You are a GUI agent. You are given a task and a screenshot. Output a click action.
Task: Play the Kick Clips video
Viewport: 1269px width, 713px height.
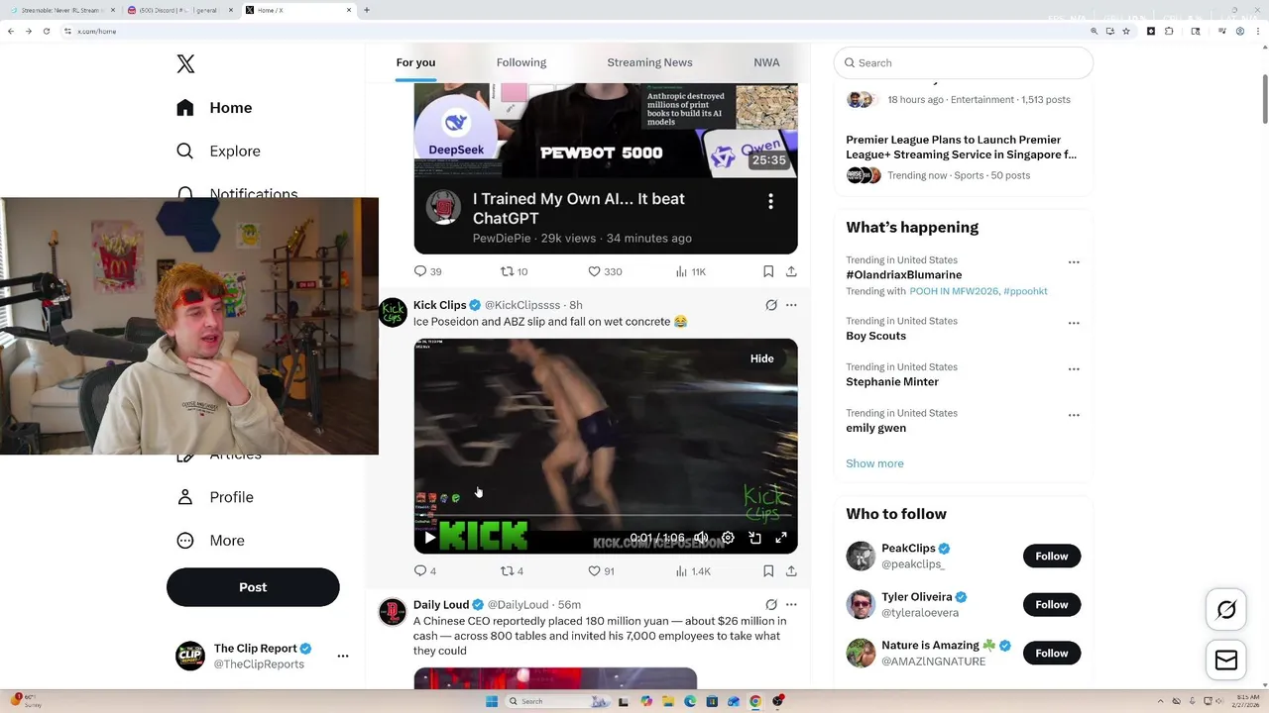pos(429,538)
